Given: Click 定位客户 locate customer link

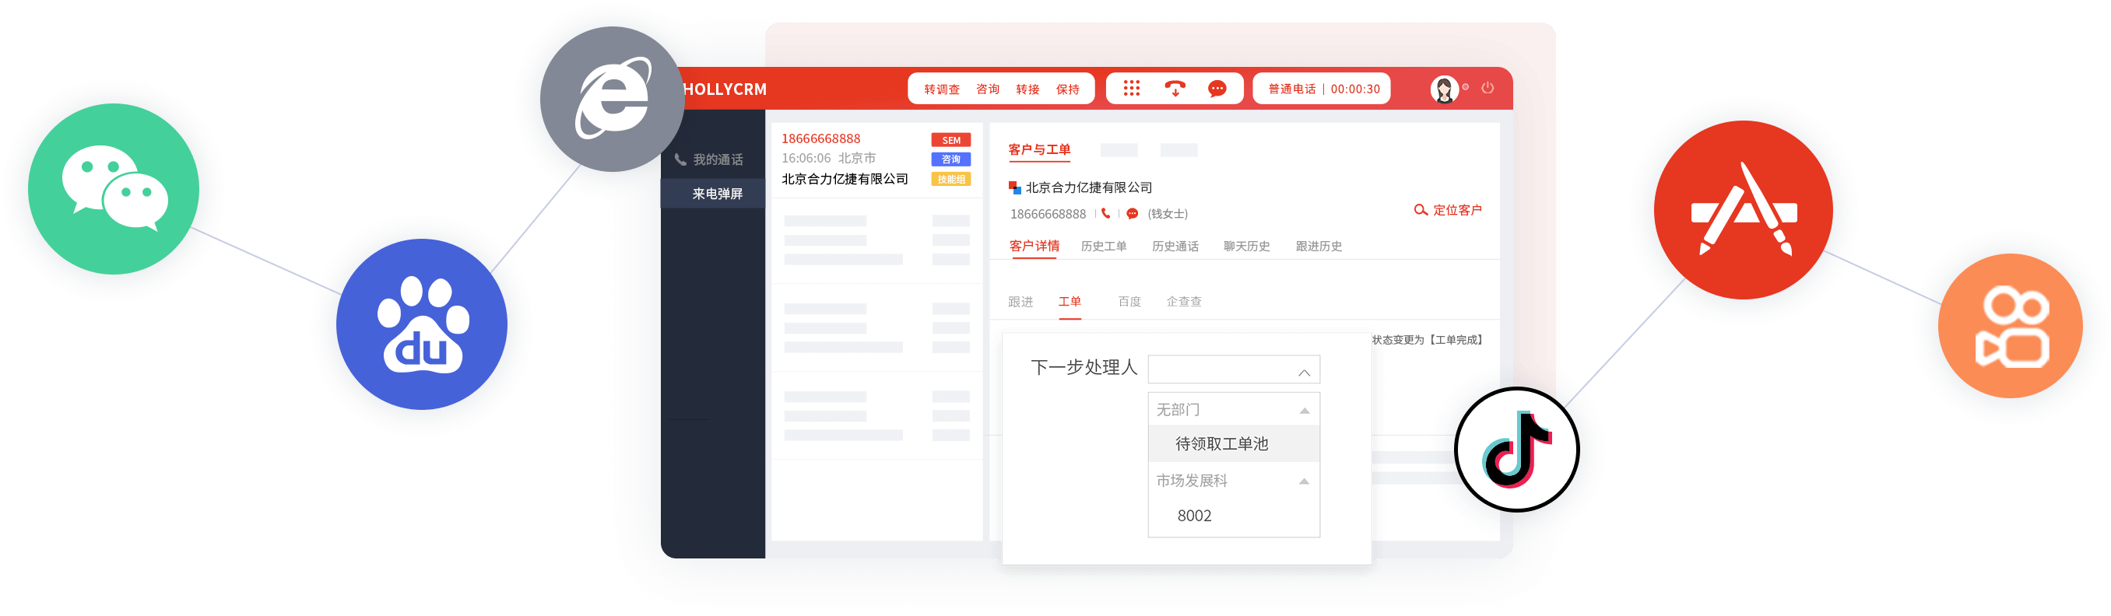Looking at the screenshot, I should [x=1448, y=211].
